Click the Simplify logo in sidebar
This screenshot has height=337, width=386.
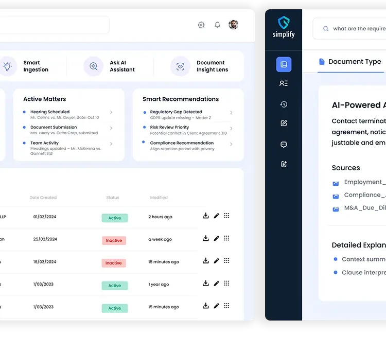coord(284,27)
